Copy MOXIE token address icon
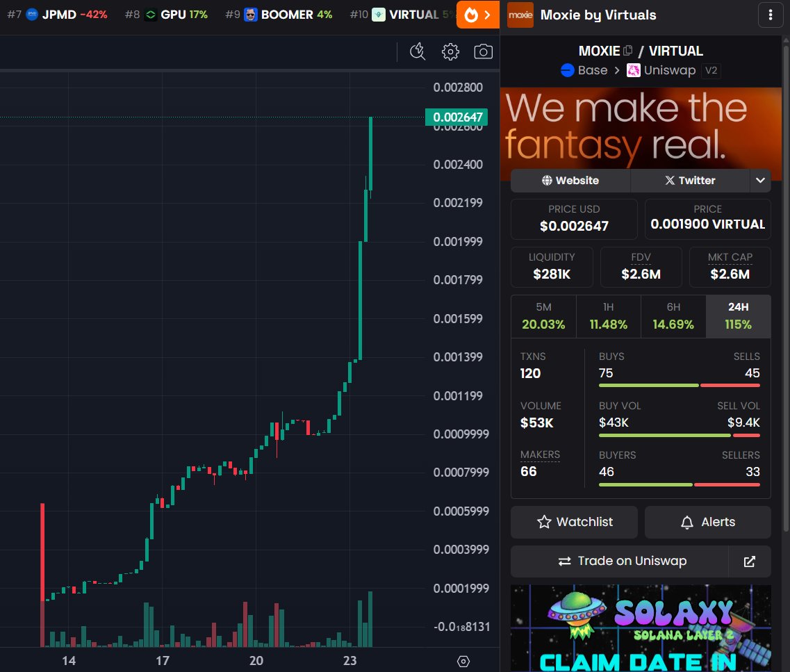The image size is (790, 672). 627,50
